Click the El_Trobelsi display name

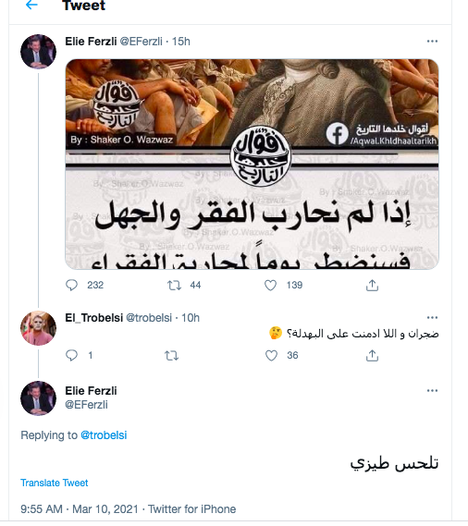tap(94, 317)
